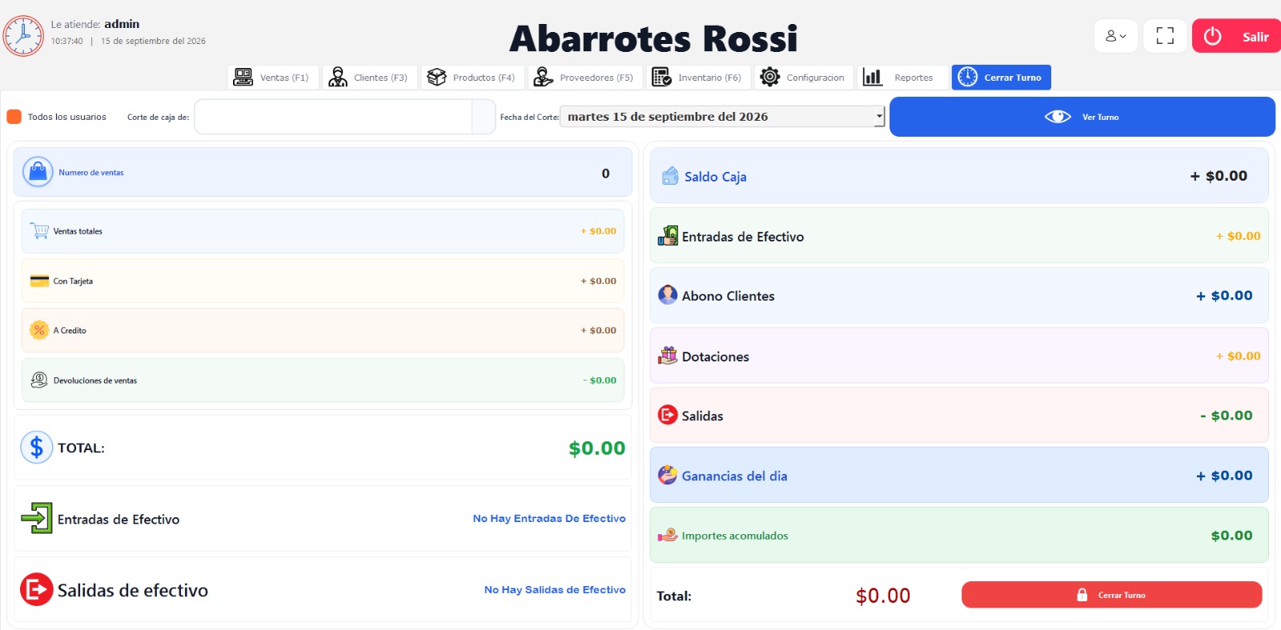
Task: Show shift with Ver Turno eye button
Action: tap(1082, 117)
